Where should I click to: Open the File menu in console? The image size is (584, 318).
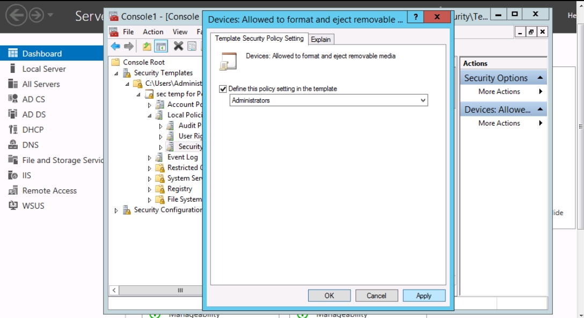(128, 32)
